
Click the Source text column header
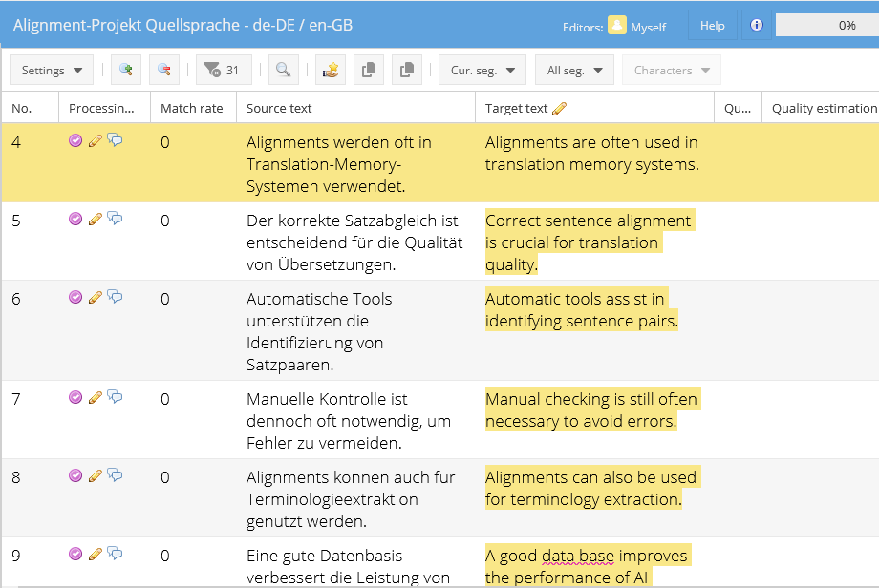(279, 108)
